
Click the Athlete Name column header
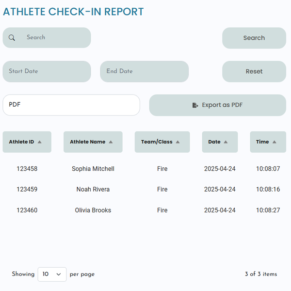pyautogui.click(x=88, y=142)
